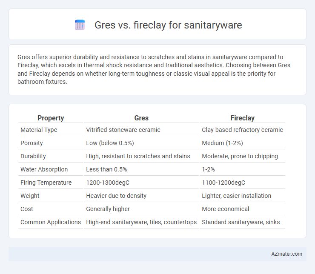Click the Water Absorption '1-2%' Fireclay cell
The width and height of the screenshot is (315, 274).
208,169
